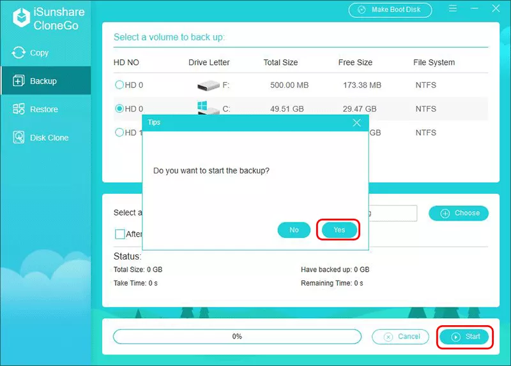Click the Drive Letter column header

pos(209,62)
